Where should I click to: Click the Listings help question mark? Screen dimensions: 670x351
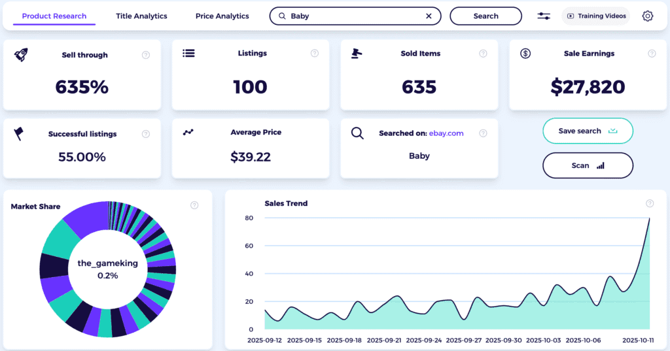pos(315,54)
